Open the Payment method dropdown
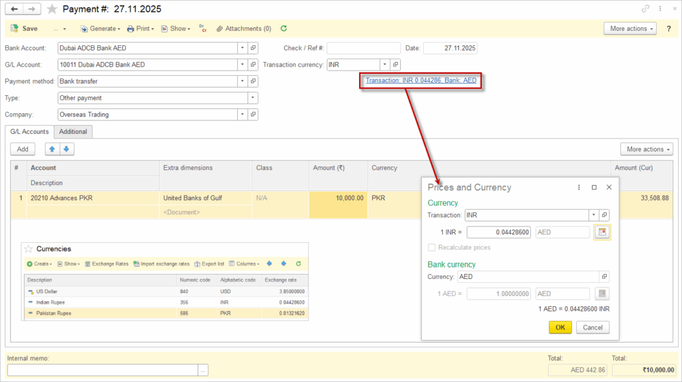 pos(241,81)
